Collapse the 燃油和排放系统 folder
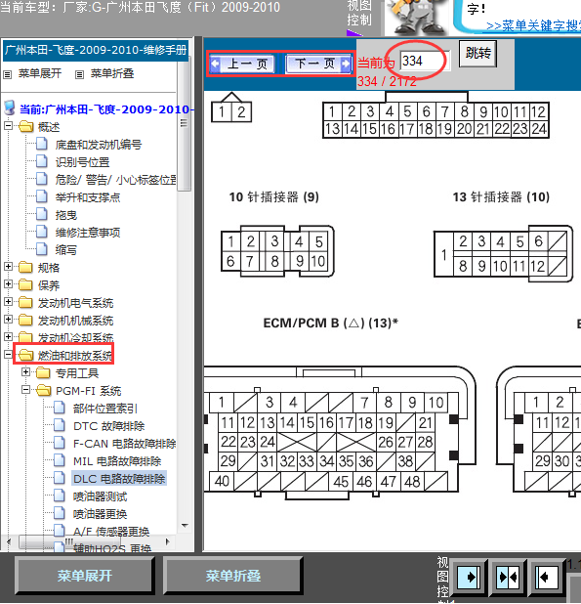 pyautogui.click(x=8, y=355)
